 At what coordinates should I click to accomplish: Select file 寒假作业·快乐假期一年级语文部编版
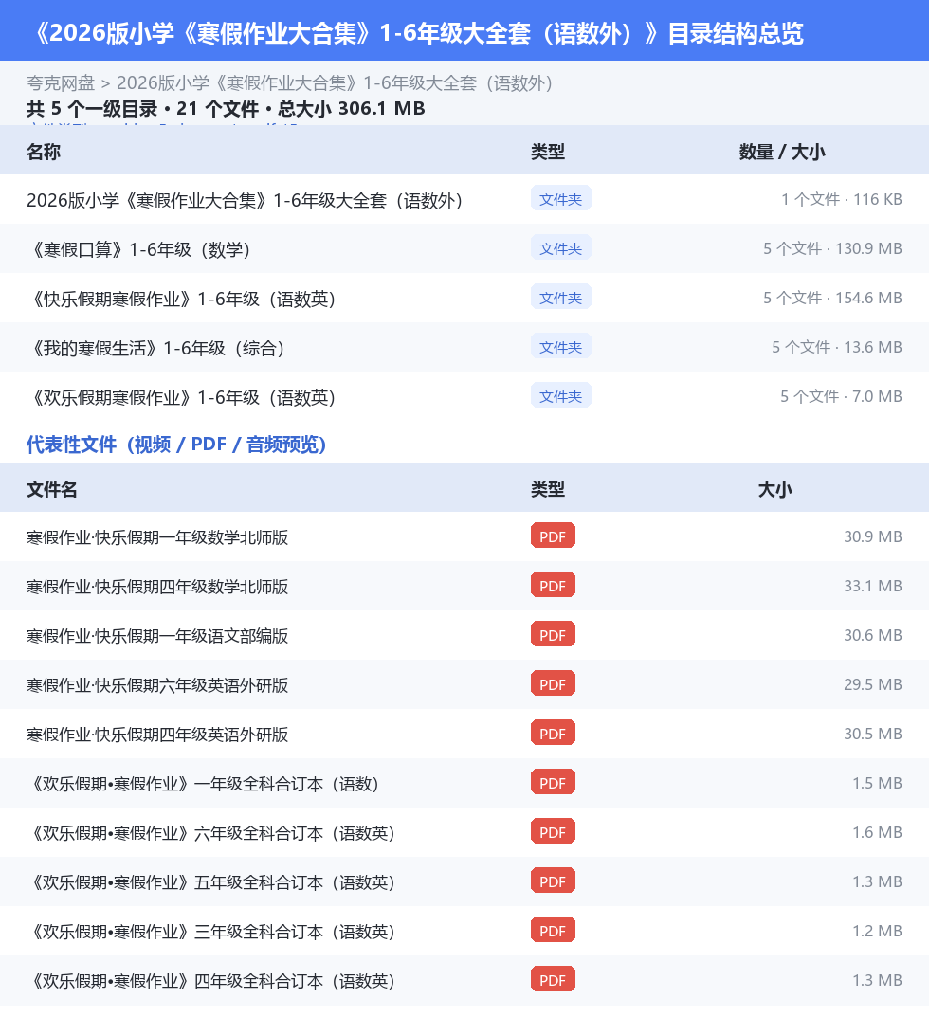pos(157,636)
